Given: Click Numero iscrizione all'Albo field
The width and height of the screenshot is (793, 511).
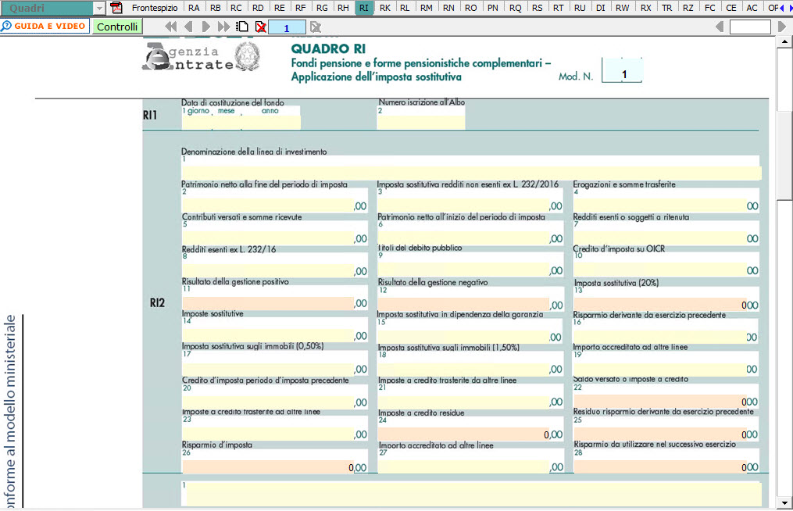Looking at the screenshot, I should point(421,122).
